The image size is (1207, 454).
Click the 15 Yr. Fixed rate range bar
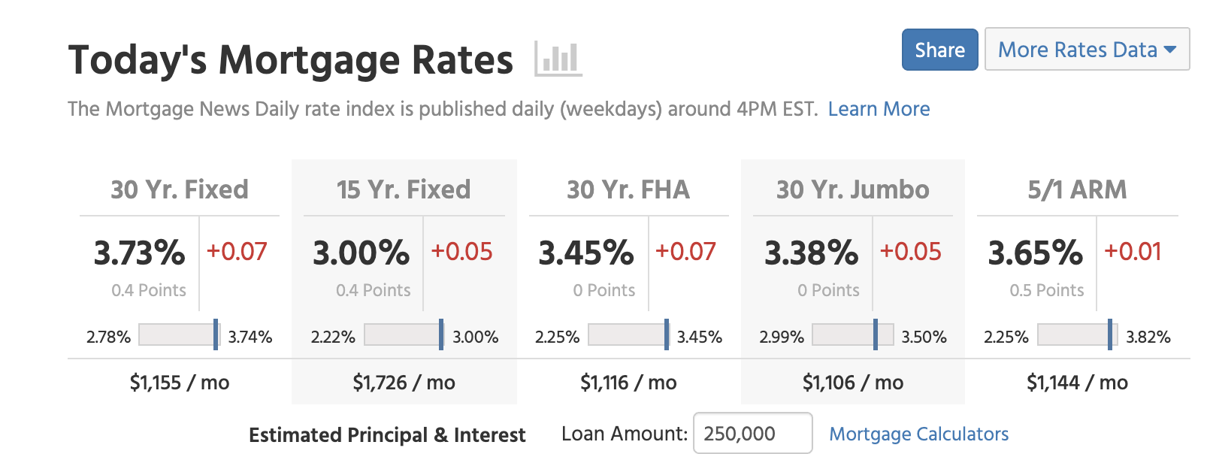(404, 334)
